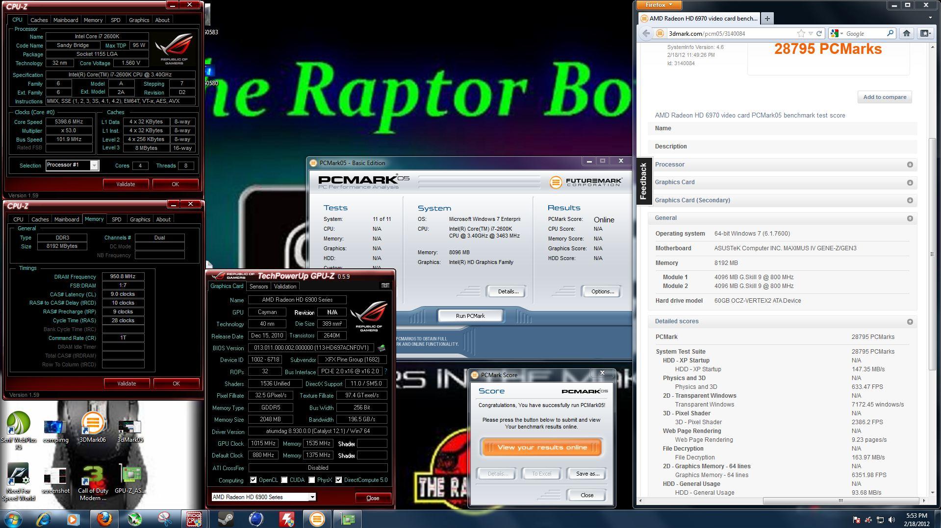Expand the Processor section on 3dmark page

[x=783, y=165]
